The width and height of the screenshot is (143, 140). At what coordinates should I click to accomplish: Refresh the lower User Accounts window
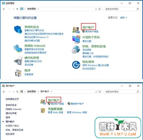click(x=100, y=92)
